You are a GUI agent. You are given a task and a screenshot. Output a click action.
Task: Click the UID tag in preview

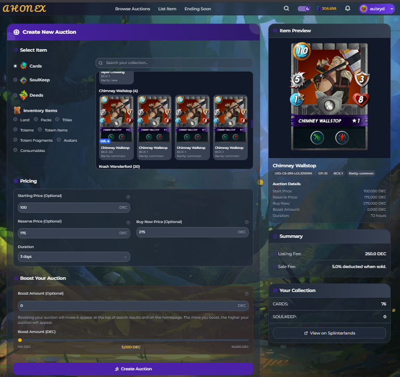click(x=293, y=174)
